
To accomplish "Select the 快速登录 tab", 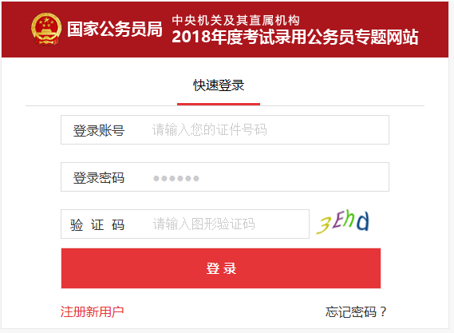I will point(219,85).
